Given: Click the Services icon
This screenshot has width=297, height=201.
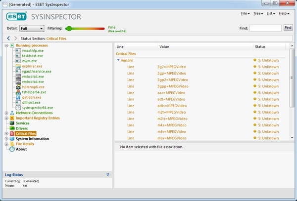Looking at the screenshot, I should coord(12,123).
